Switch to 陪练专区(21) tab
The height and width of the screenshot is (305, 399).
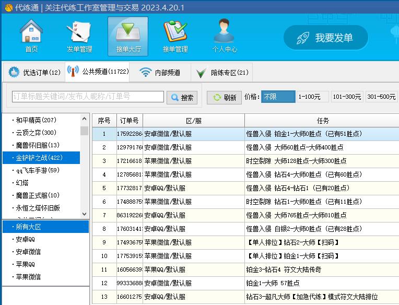(x=222, y=73)
